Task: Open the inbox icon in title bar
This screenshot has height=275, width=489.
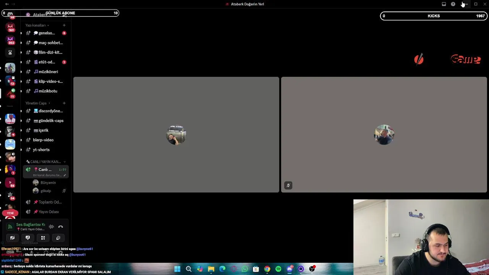Action: click(444, 4)
